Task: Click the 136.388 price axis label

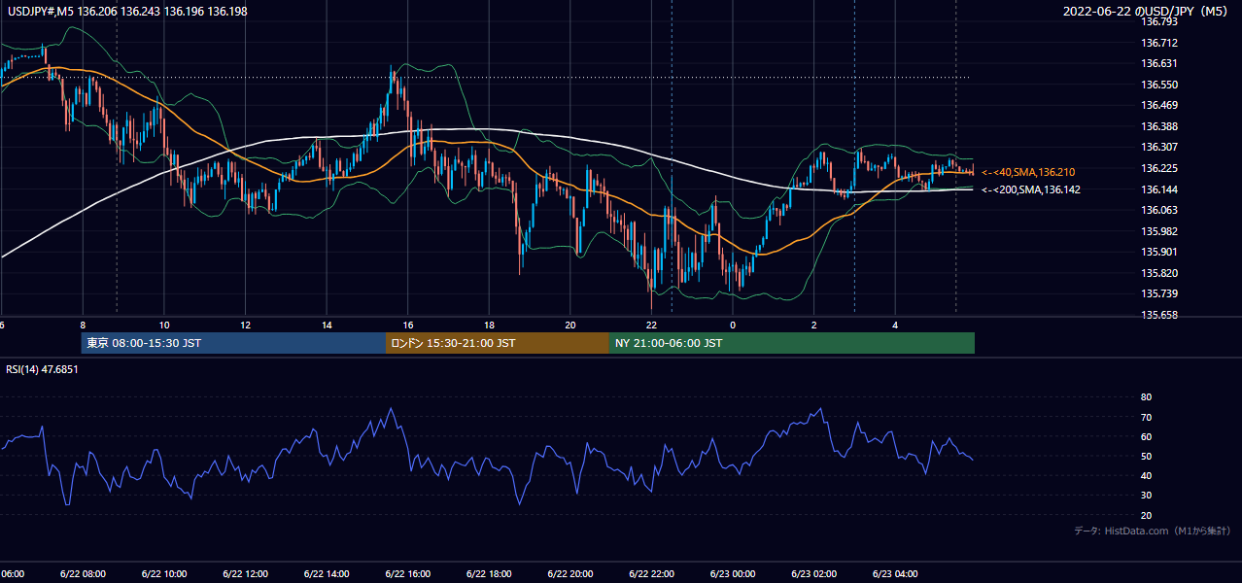Action: (x=1160, y=126)
